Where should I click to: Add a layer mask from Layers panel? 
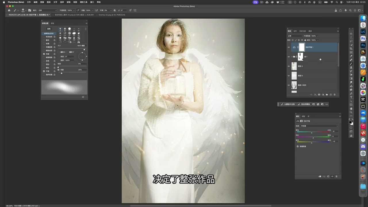click(319, 95)
